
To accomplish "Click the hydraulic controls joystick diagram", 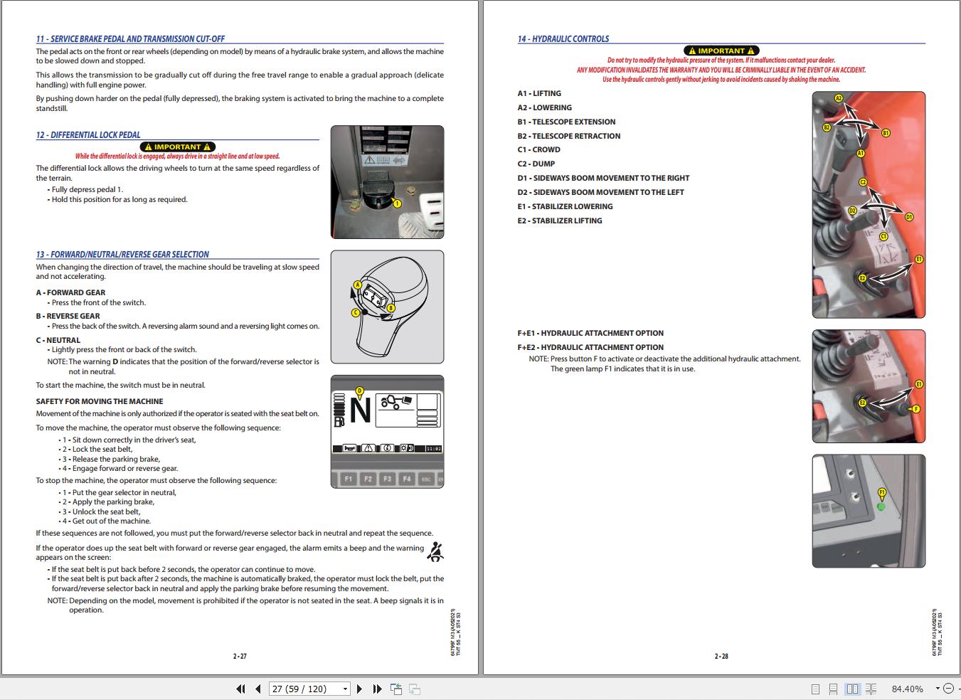I will pos(869,203).
